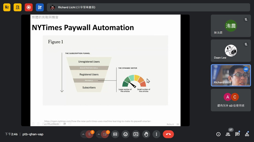Viewport: 254px width, 142px height.
Task: Send a reaction with the emoji icon
Action: point(125,134)
